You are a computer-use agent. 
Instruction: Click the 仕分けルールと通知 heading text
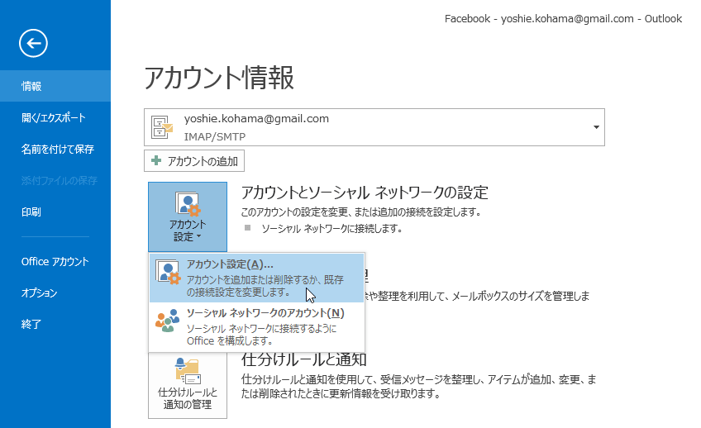point(304,359)
